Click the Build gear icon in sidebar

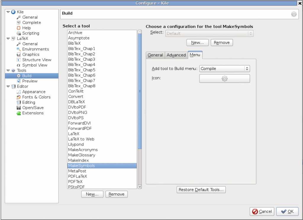coord(19,76)
